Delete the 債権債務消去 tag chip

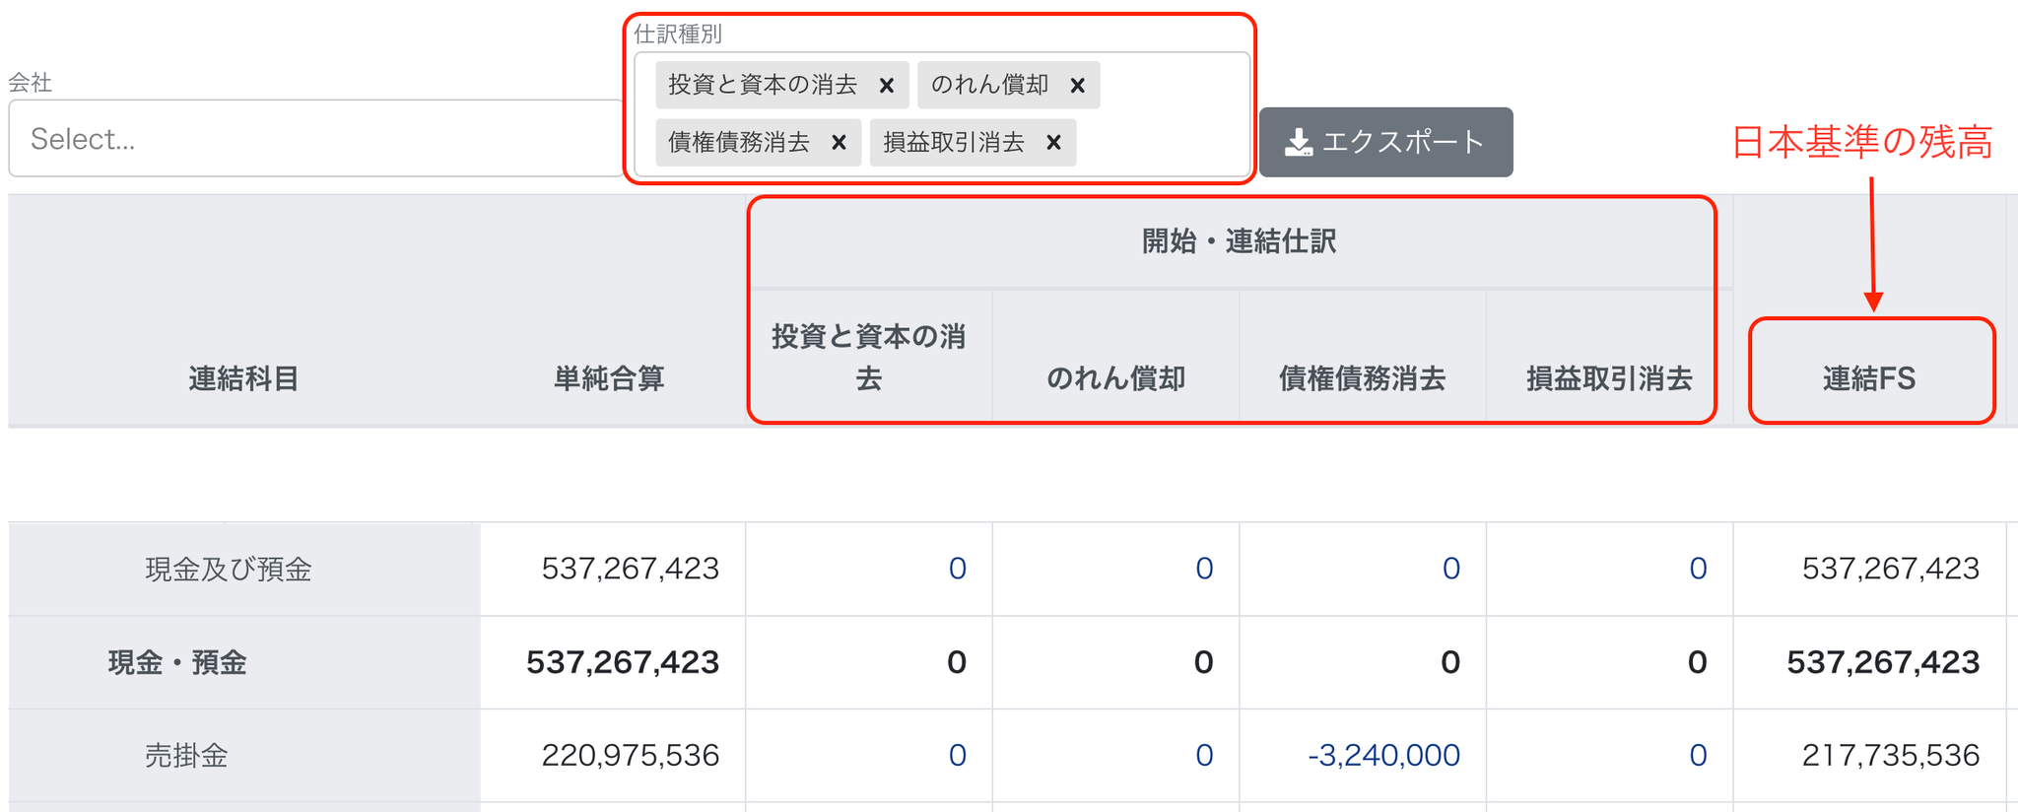(839, 143)
